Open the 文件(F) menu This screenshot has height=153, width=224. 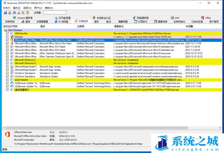coord(6,8)
